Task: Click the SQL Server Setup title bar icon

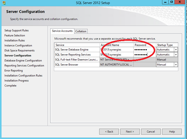Action: click(x=4, y=3)
